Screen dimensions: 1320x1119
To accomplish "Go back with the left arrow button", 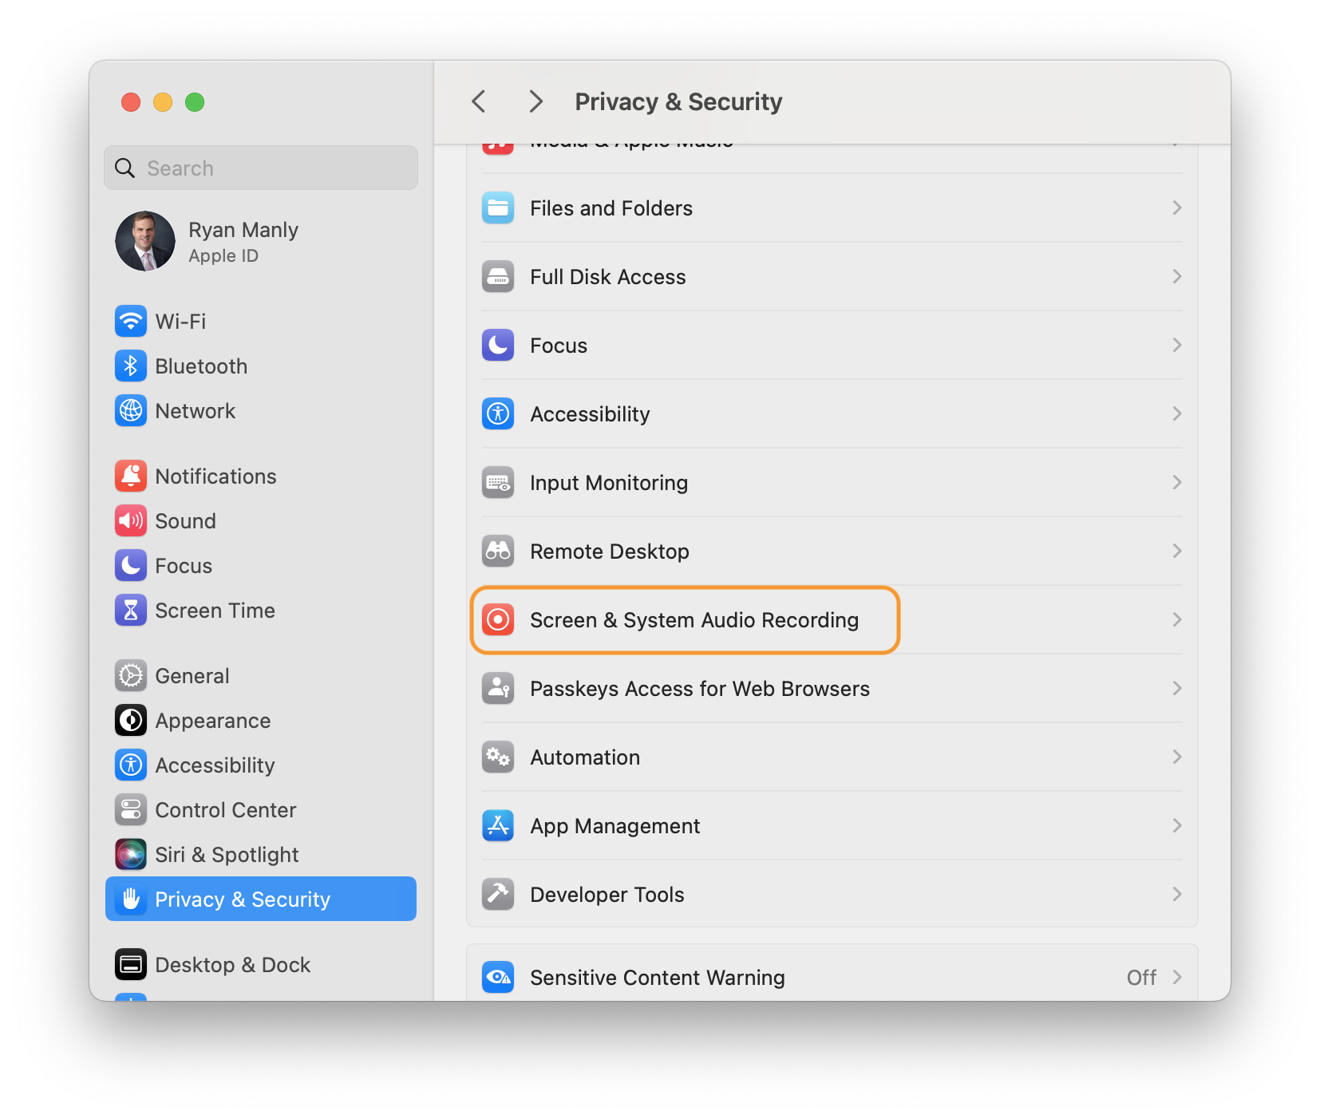I will point(479,102).
